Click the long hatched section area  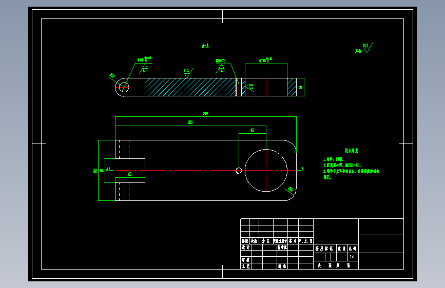point(190,87)
